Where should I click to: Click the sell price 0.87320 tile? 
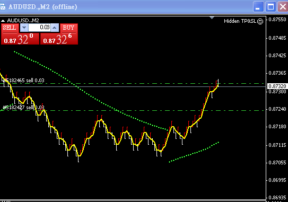coord(20,39)
